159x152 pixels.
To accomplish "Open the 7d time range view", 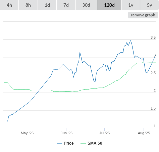I will click(66, 5).
